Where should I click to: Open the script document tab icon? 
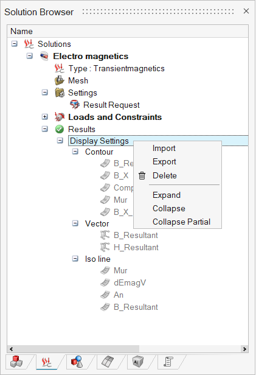(168, 362)
